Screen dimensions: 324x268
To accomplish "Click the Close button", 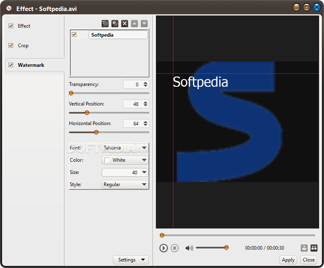I will coord(309,260).
